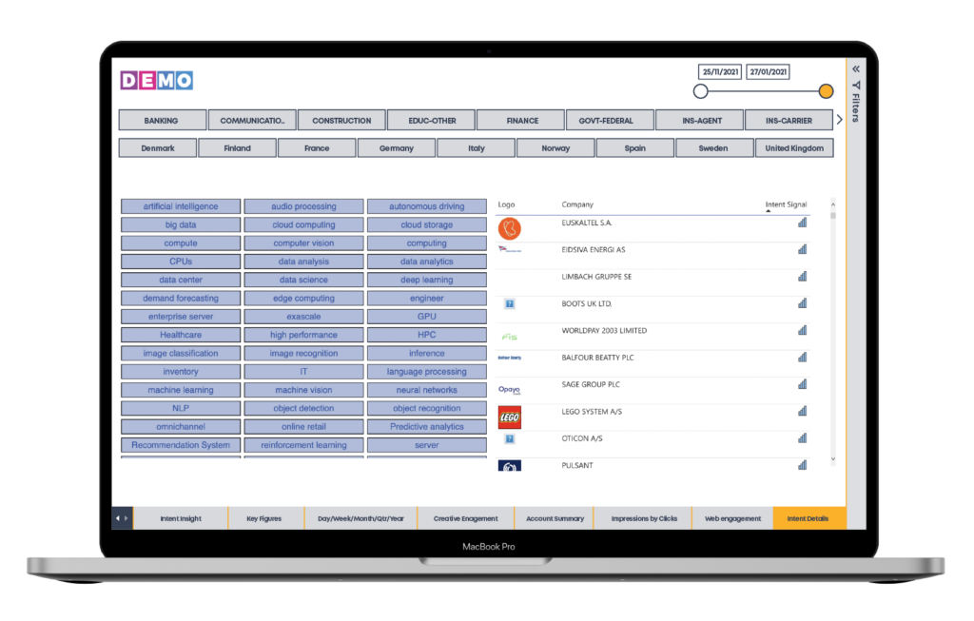Switch to the Day/Week/Month/Qtr/Year tab
The image size is (974, 621).
[x=360, y=518]
